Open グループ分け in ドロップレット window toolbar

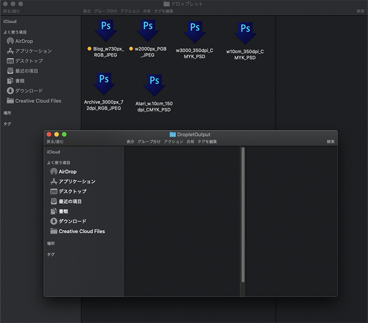click(x=105, y=11)
